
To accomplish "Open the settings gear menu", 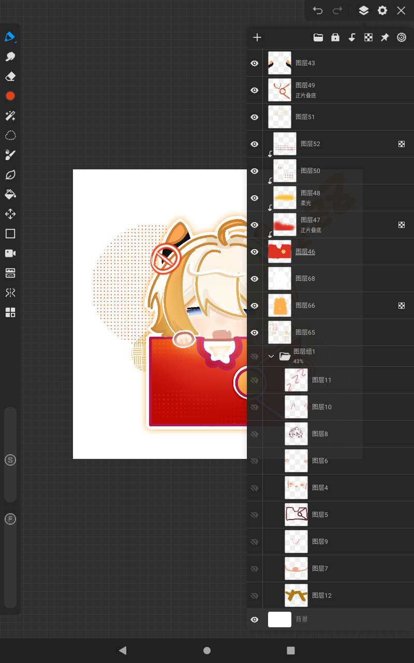I will point(382,10).
